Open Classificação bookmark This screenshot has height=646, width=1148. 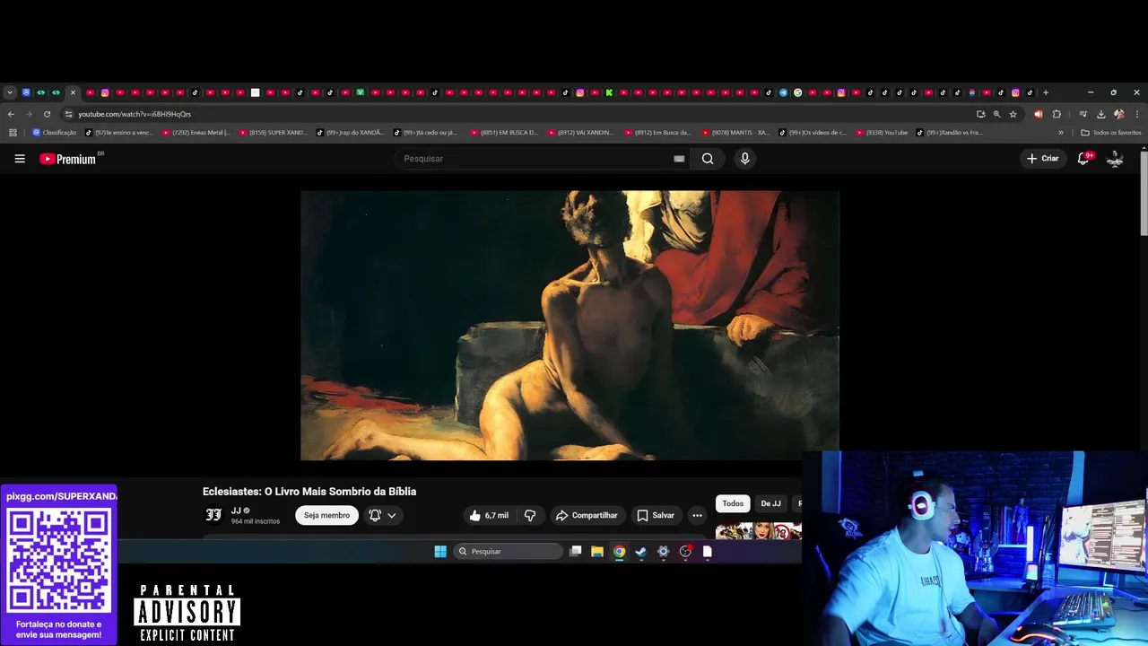tap(55, 133)
